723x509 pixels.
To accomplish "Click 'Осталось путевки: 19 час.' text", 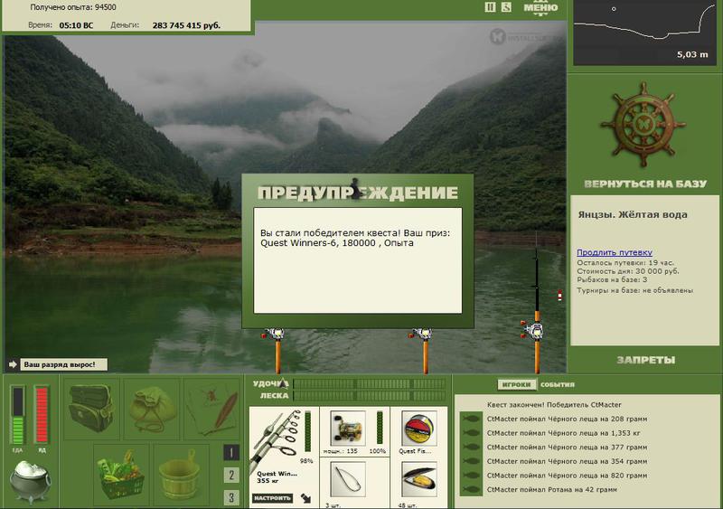I will point(625,262).
